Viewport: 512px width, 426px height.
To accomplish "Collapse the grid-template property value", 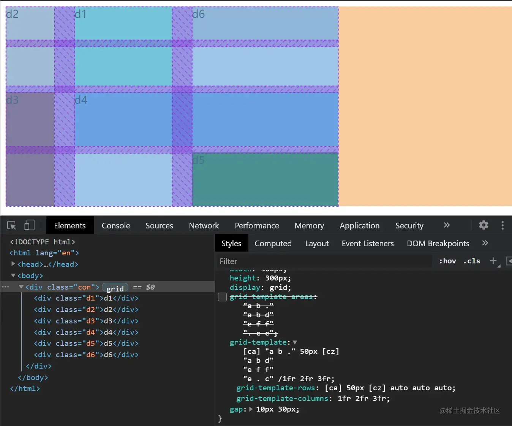I will [x=295, y=342].
